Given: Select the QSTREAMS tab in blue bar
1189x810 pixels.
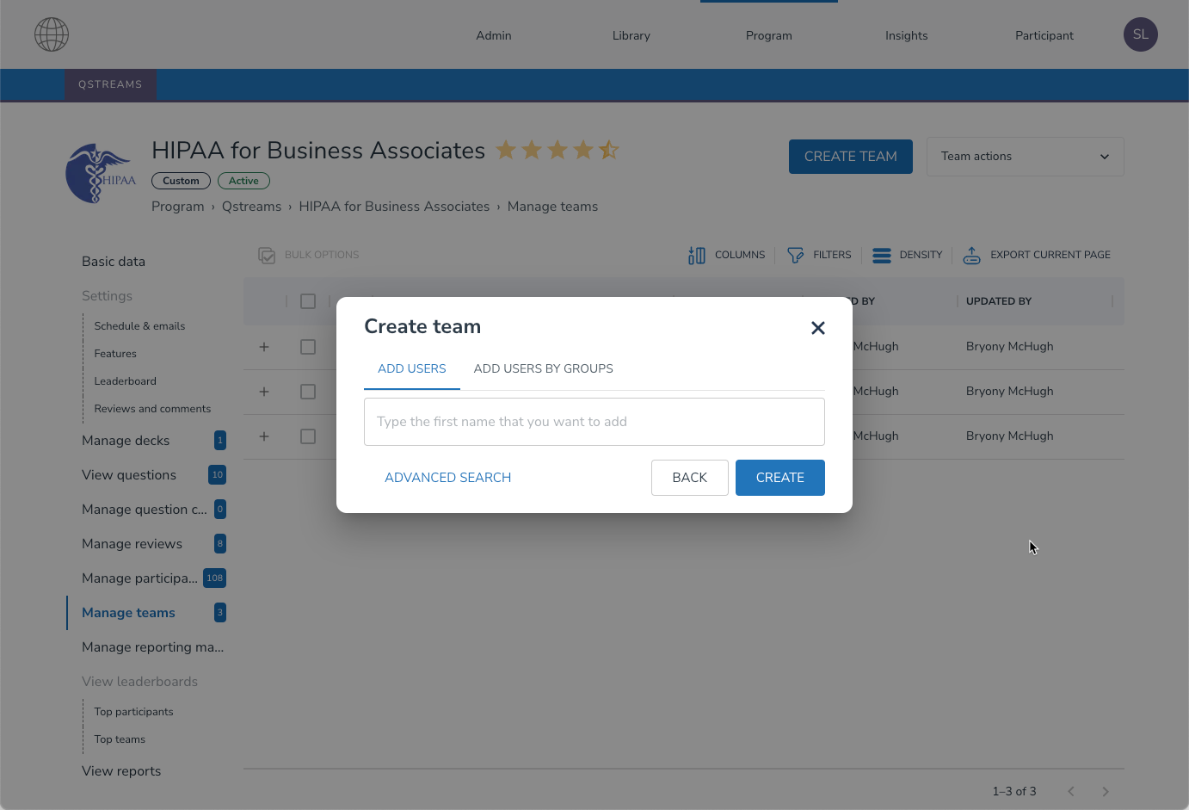Looking at the screenshot, I should click(110, 84).
